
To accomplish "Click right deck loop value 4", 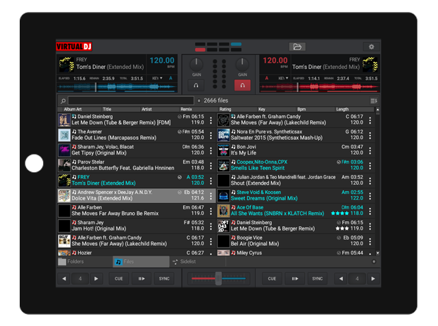I will tap(357, 278).
